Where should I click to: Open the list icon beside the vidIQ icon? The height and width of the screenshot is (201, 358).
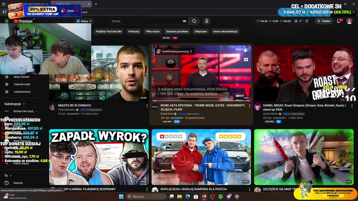click(x=301, y=21)
